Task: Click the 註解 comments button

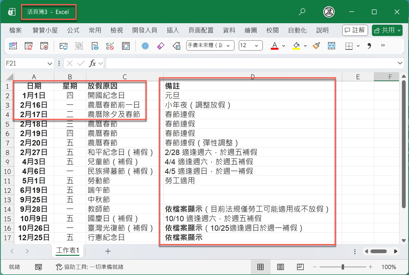Action: coord(355,30)
